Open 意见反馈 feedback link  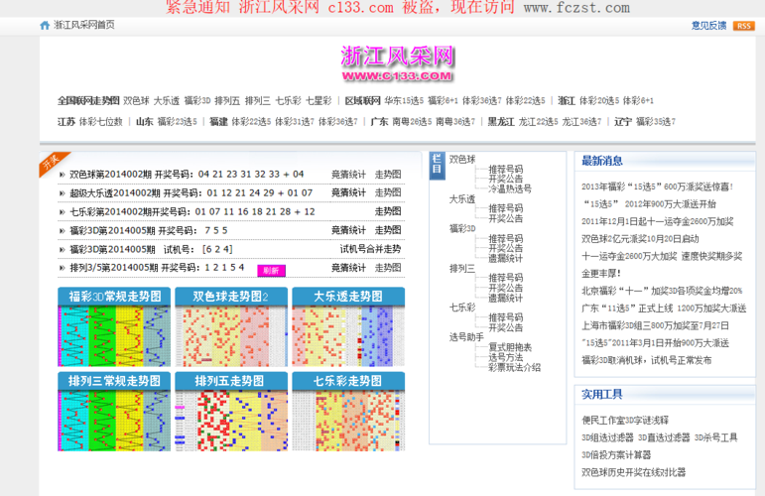click(x=708, y=26)
